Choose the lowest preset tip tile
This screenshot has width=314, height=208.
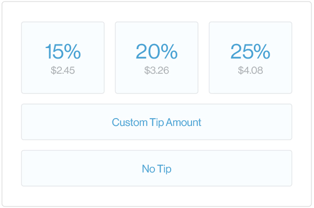coord(63,57)
